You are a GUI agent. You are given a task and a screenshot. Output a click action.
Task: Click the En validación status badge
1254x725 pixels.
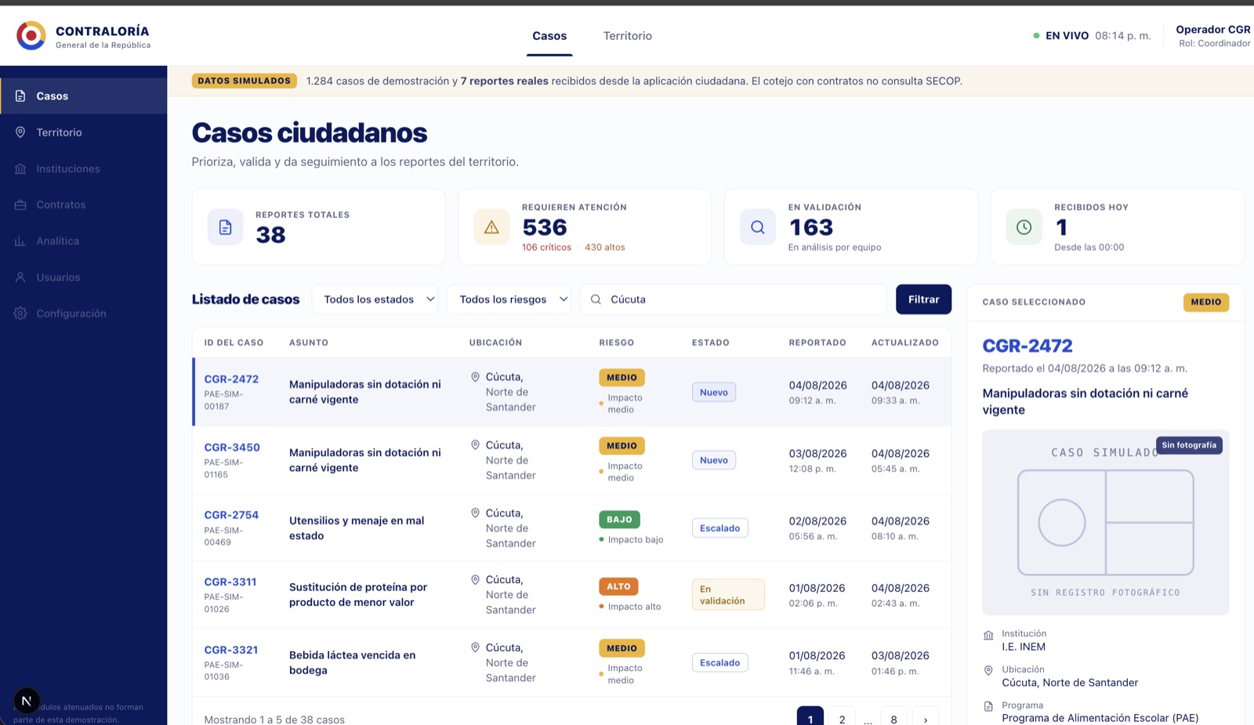tap(728, 595)
